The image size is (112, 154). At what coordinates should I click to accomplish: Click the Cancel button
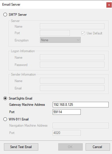click(x=98, y=147)
